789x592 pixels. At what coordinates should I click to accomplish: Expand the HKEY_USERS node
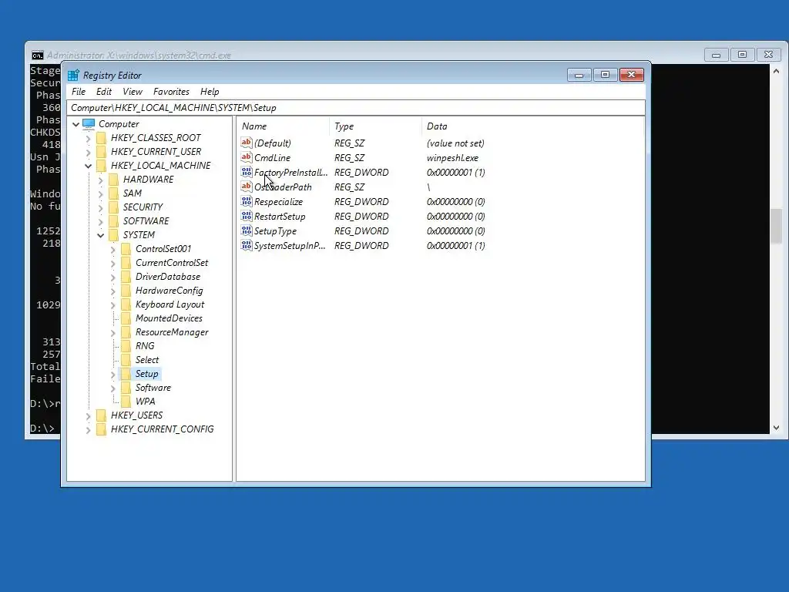click(88, 415)
